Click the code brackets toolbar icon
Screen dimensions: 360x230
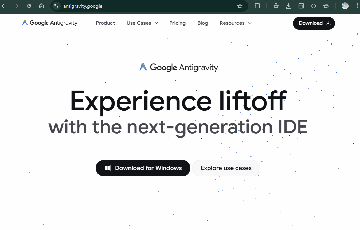click(x=313, y=6)
